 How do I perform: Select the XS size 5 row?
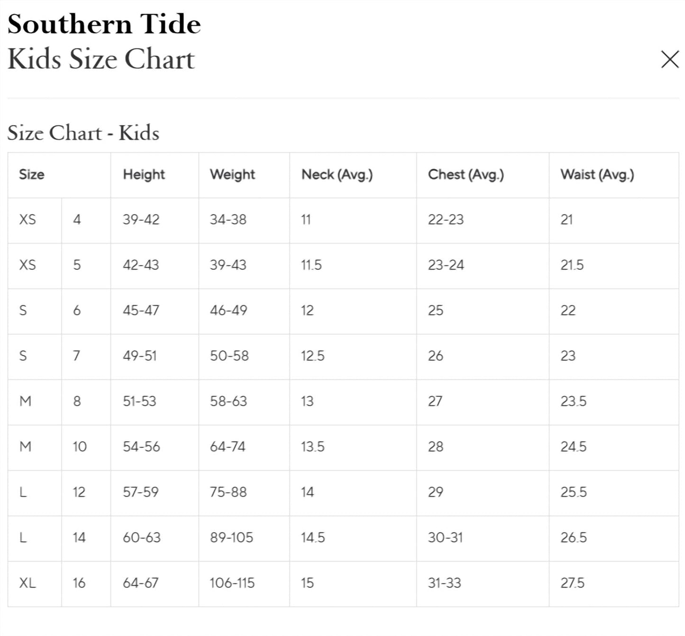pyautogui.click(x=28, y=266)
